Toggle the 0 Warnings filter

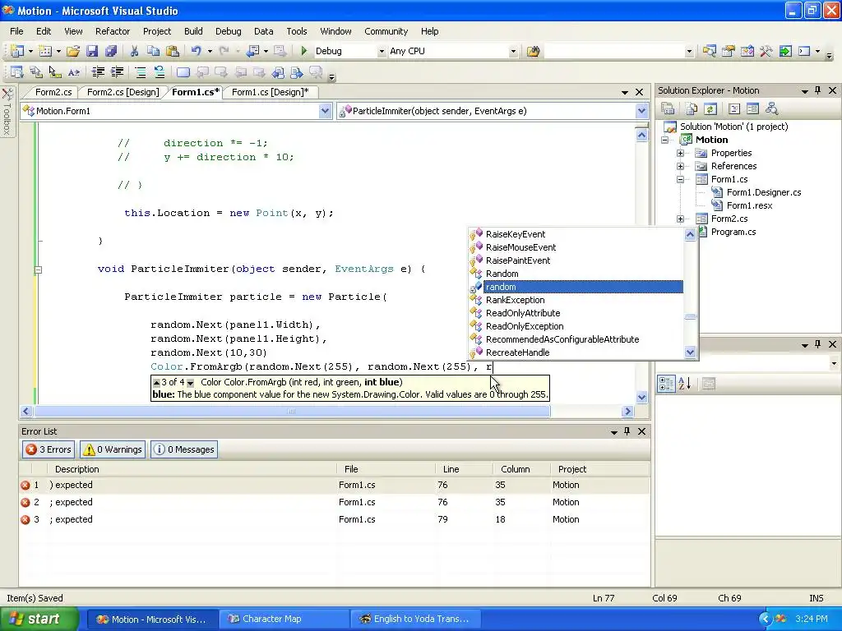pos(113,449)
